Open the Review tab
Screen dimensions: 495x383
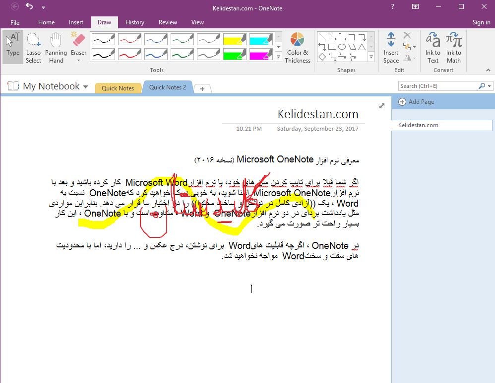(168, 22)
